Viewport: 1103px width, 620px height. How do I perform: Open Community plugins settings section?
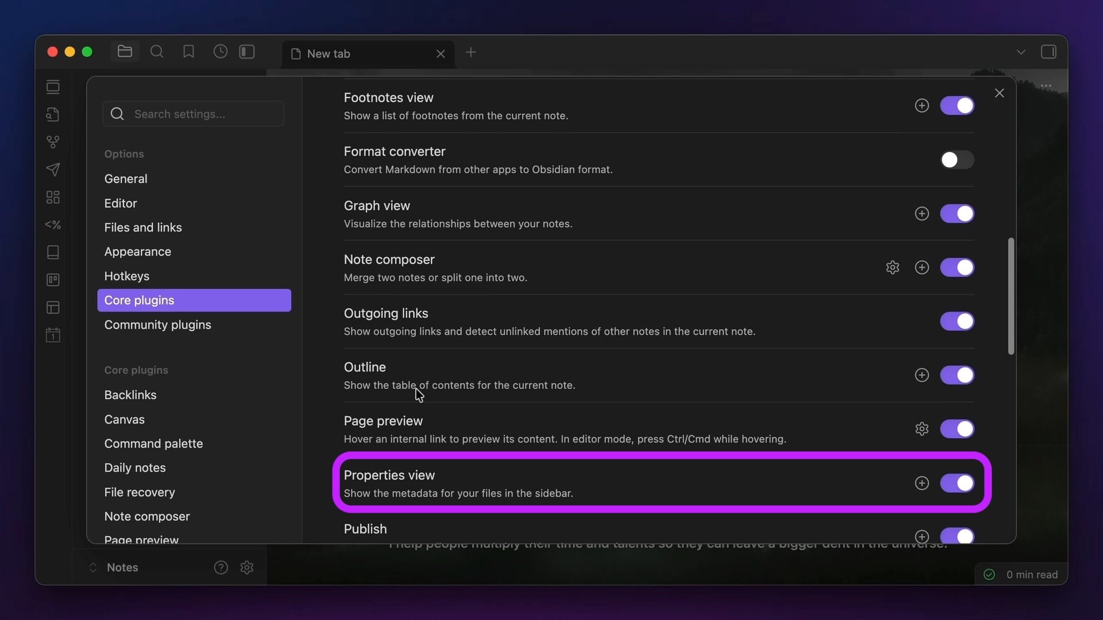[x=157, y=325]
